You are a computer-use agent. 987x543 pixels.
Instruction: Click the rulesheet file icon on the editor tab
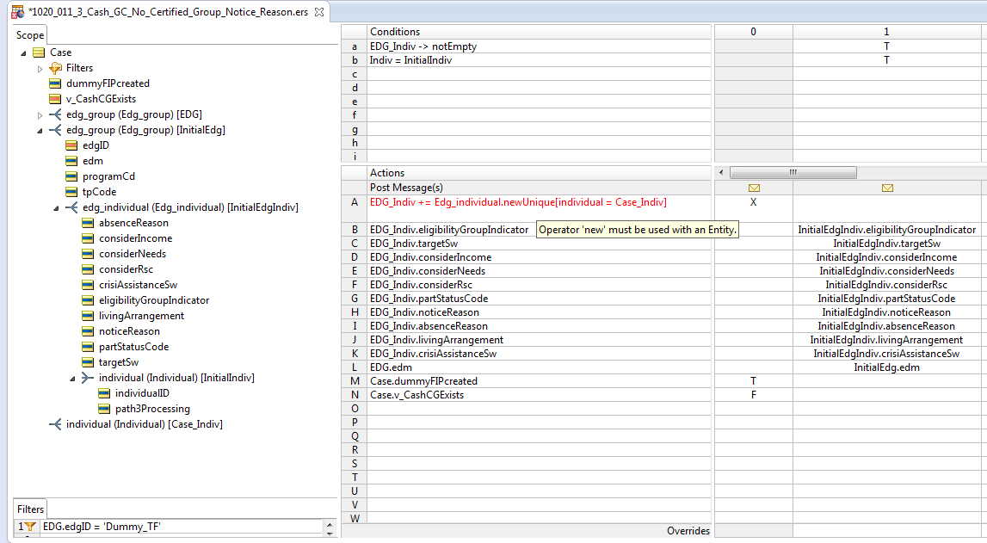[x=17, y=12]
